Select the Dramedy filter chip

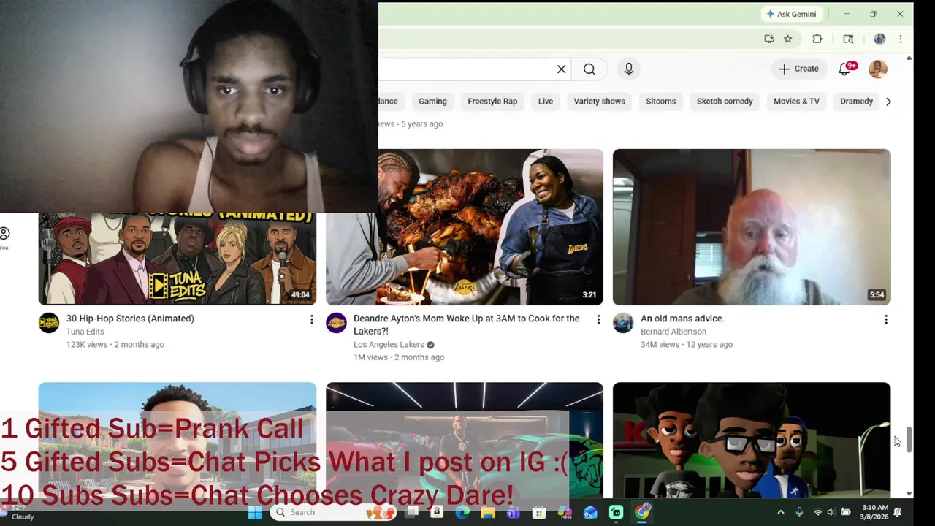856,102
